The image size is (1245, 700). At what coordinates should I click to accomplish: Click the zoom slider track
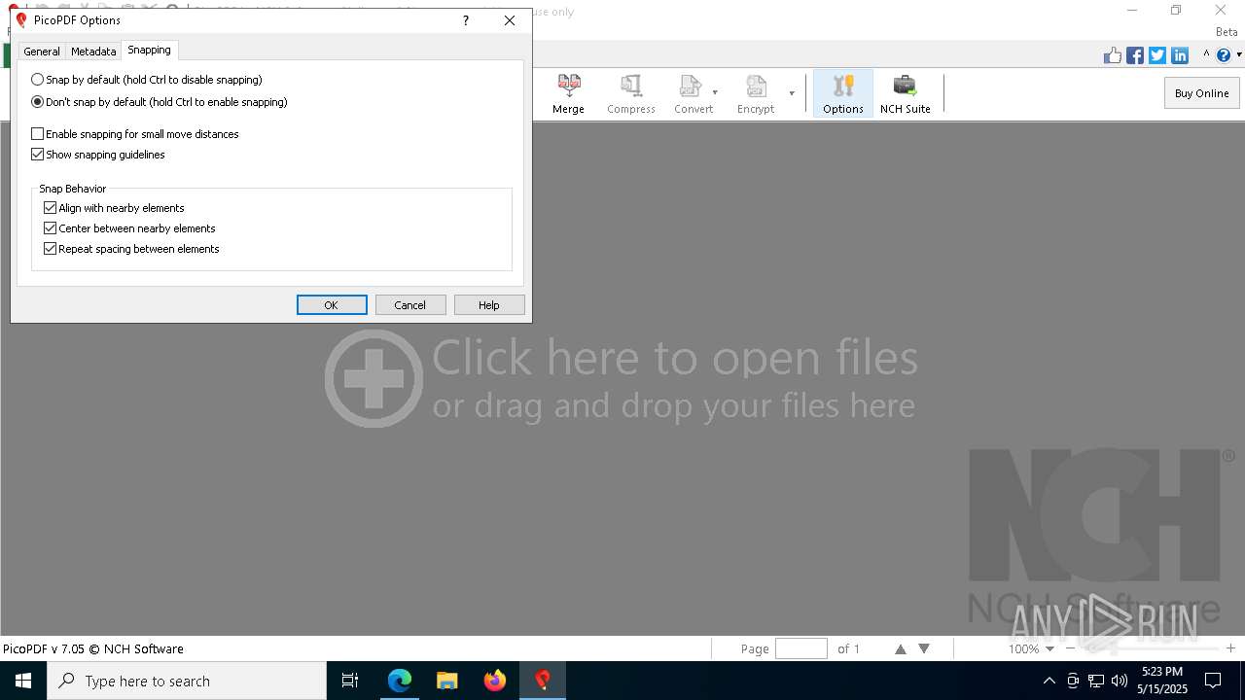[1151, 648]
